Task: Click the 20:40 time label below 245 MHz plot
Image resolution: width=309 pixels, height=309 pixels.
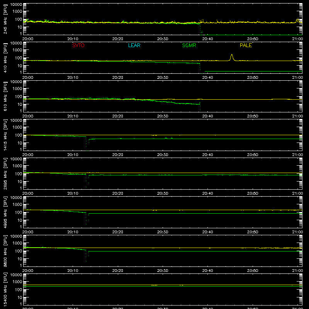Action: coord(207,39)
